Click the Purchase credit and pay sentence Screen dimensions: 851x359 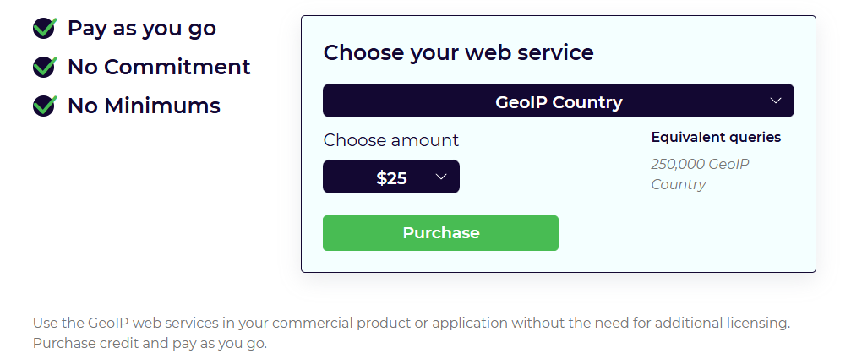pos(150,344)
